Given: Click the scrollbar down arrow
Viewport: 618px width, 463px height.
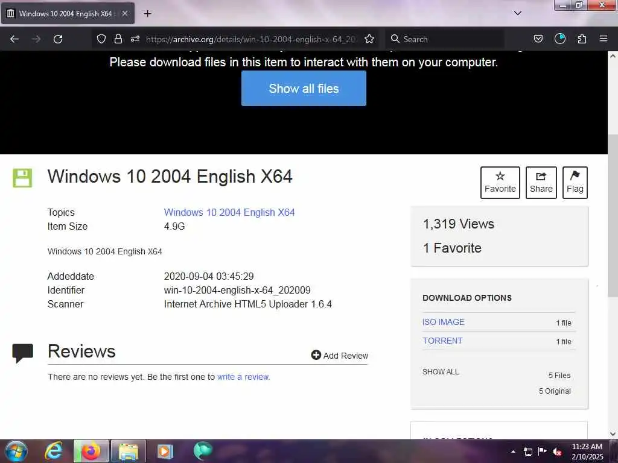Looking at the screenshot, I should pos(613,433).
